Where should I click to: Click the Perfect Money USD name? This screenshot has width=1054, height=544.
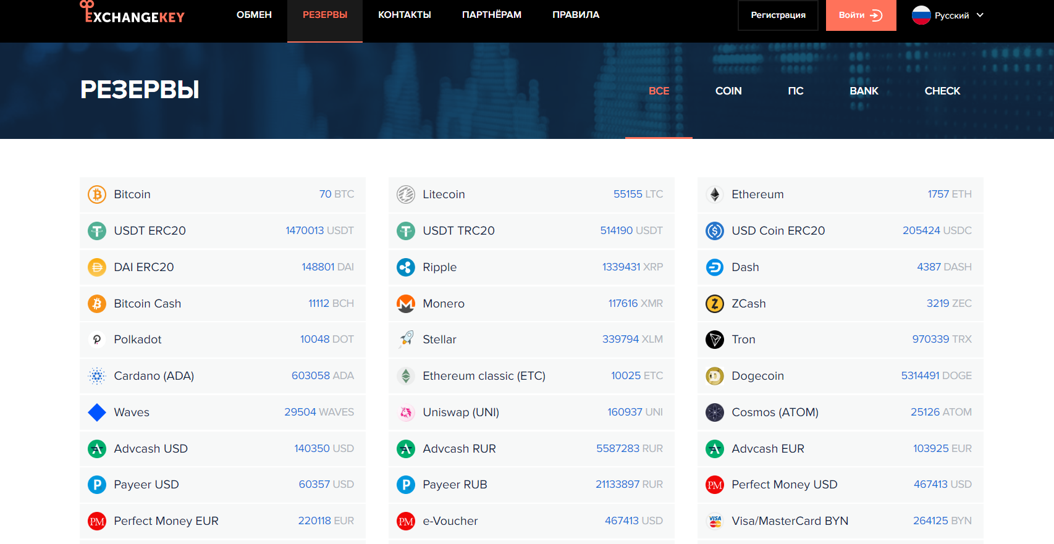(x=785, y=485)
